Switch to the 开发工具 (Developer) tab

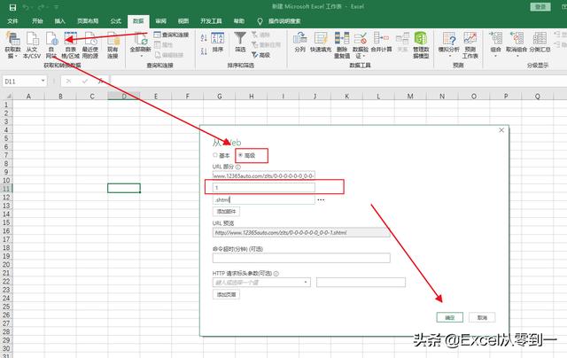point(211,21)
